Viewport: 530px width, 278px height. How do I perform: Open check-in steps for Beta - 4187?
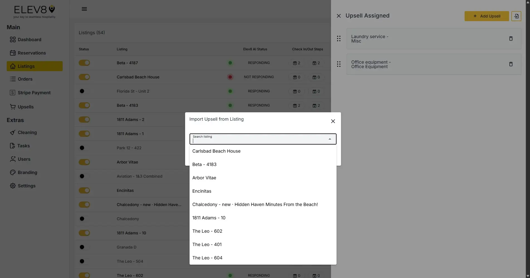296,63
